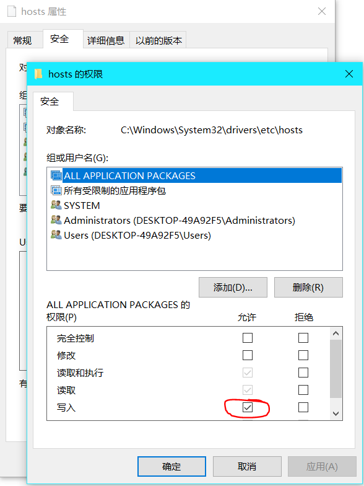Screen dimensions: 364x486
Task: Close the hosts permissions dialog
Action: tap(349, 74)
